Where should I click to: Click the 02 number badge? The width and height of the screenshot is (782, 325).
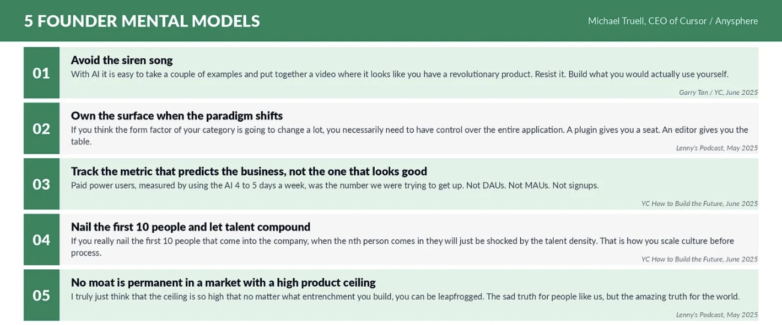(x=41, y=128)
